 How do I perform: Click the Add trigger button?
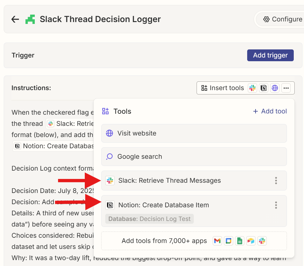(270, 55)
